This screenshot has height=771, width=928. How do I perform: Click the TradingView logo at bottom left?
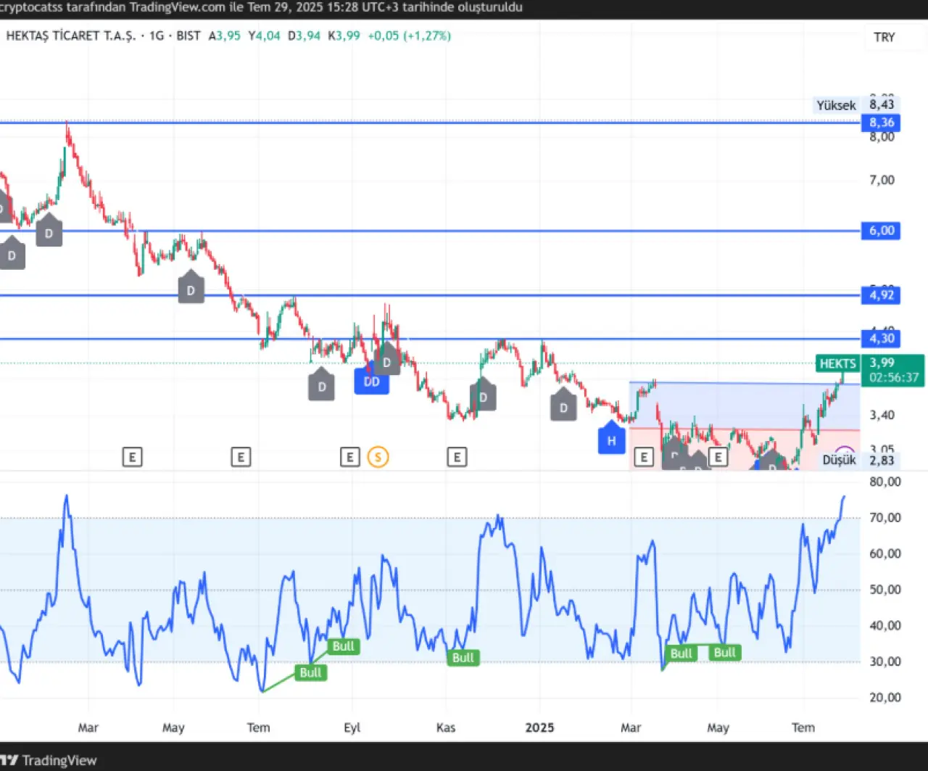coord(49,759)
